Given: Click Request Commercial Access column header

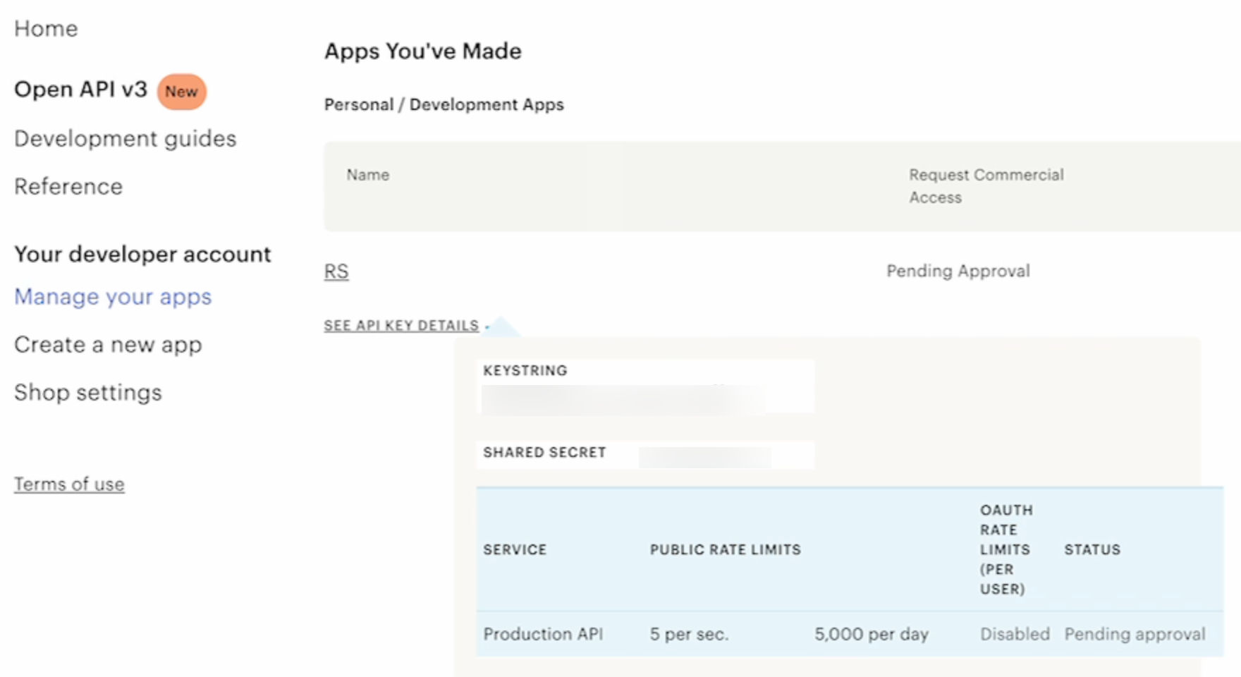Looking at the screenshot, I should [x=985, y=186].
